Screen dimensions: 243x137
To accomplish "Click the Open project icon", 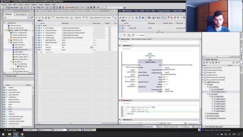I will click(x=6, y=8).
